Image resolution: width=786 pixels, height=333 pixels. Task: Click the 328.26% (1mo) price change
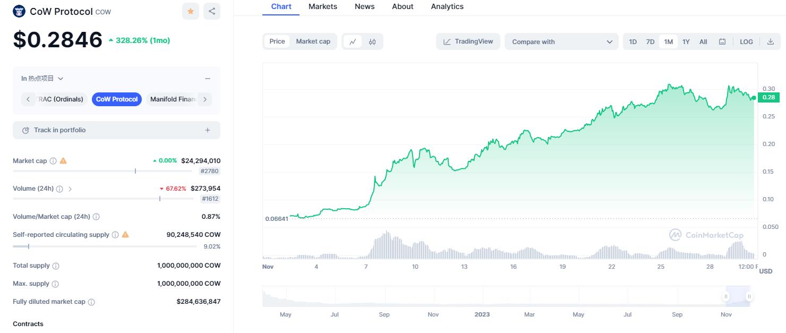tap(139, 40)
